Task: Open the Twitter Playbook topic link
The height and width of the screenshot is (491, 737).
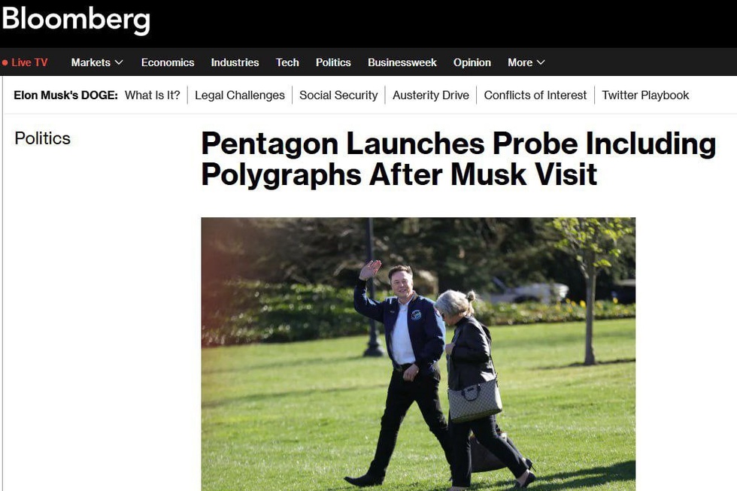Action: click(x=645, y=95)
